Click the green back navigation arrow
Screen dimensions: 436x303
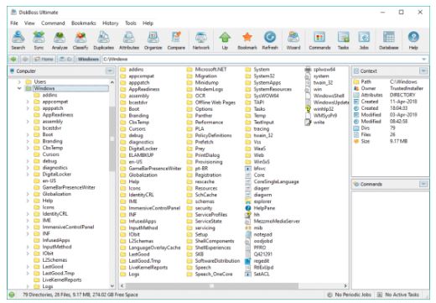[x=13, y=59]
